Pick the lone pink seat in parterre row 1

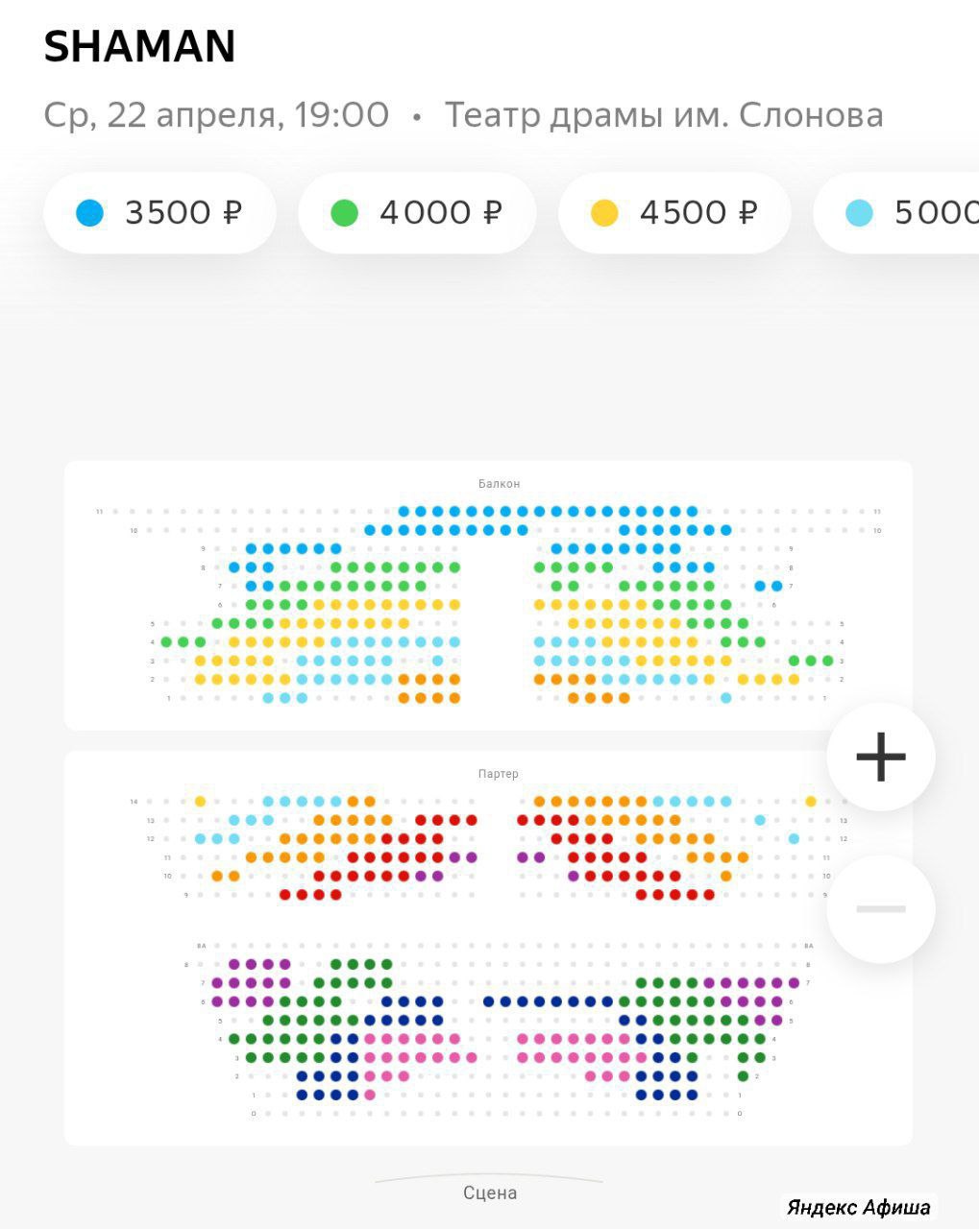[x=370, y=1095]
